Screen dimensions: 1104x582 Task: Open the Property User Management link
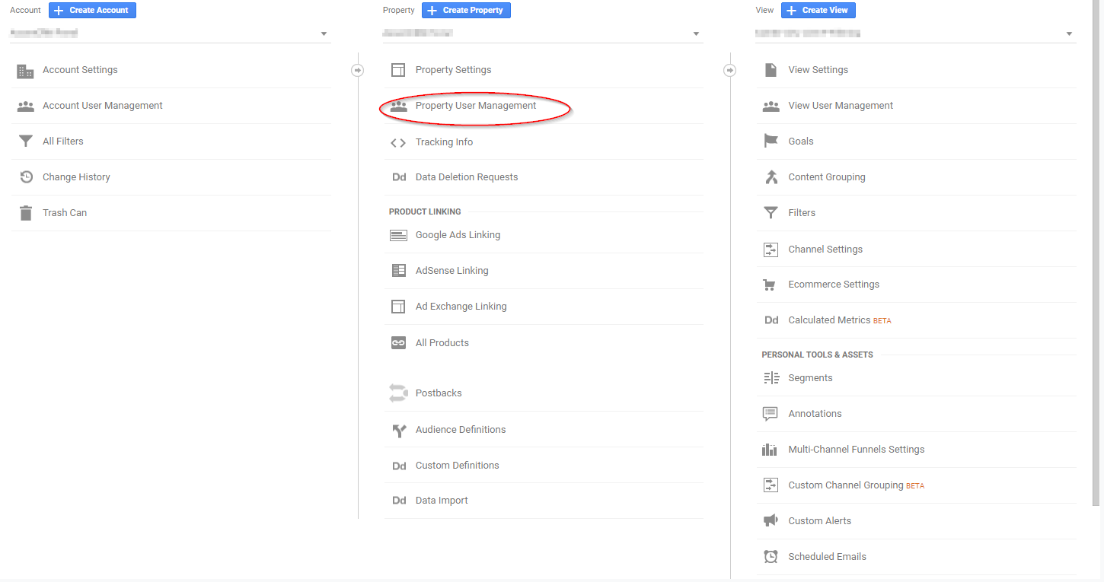coord(476,106)
